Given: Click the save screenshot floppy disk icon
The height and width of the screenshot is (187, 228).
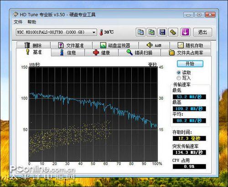Looking at the screenshot, I should (162, 32).
